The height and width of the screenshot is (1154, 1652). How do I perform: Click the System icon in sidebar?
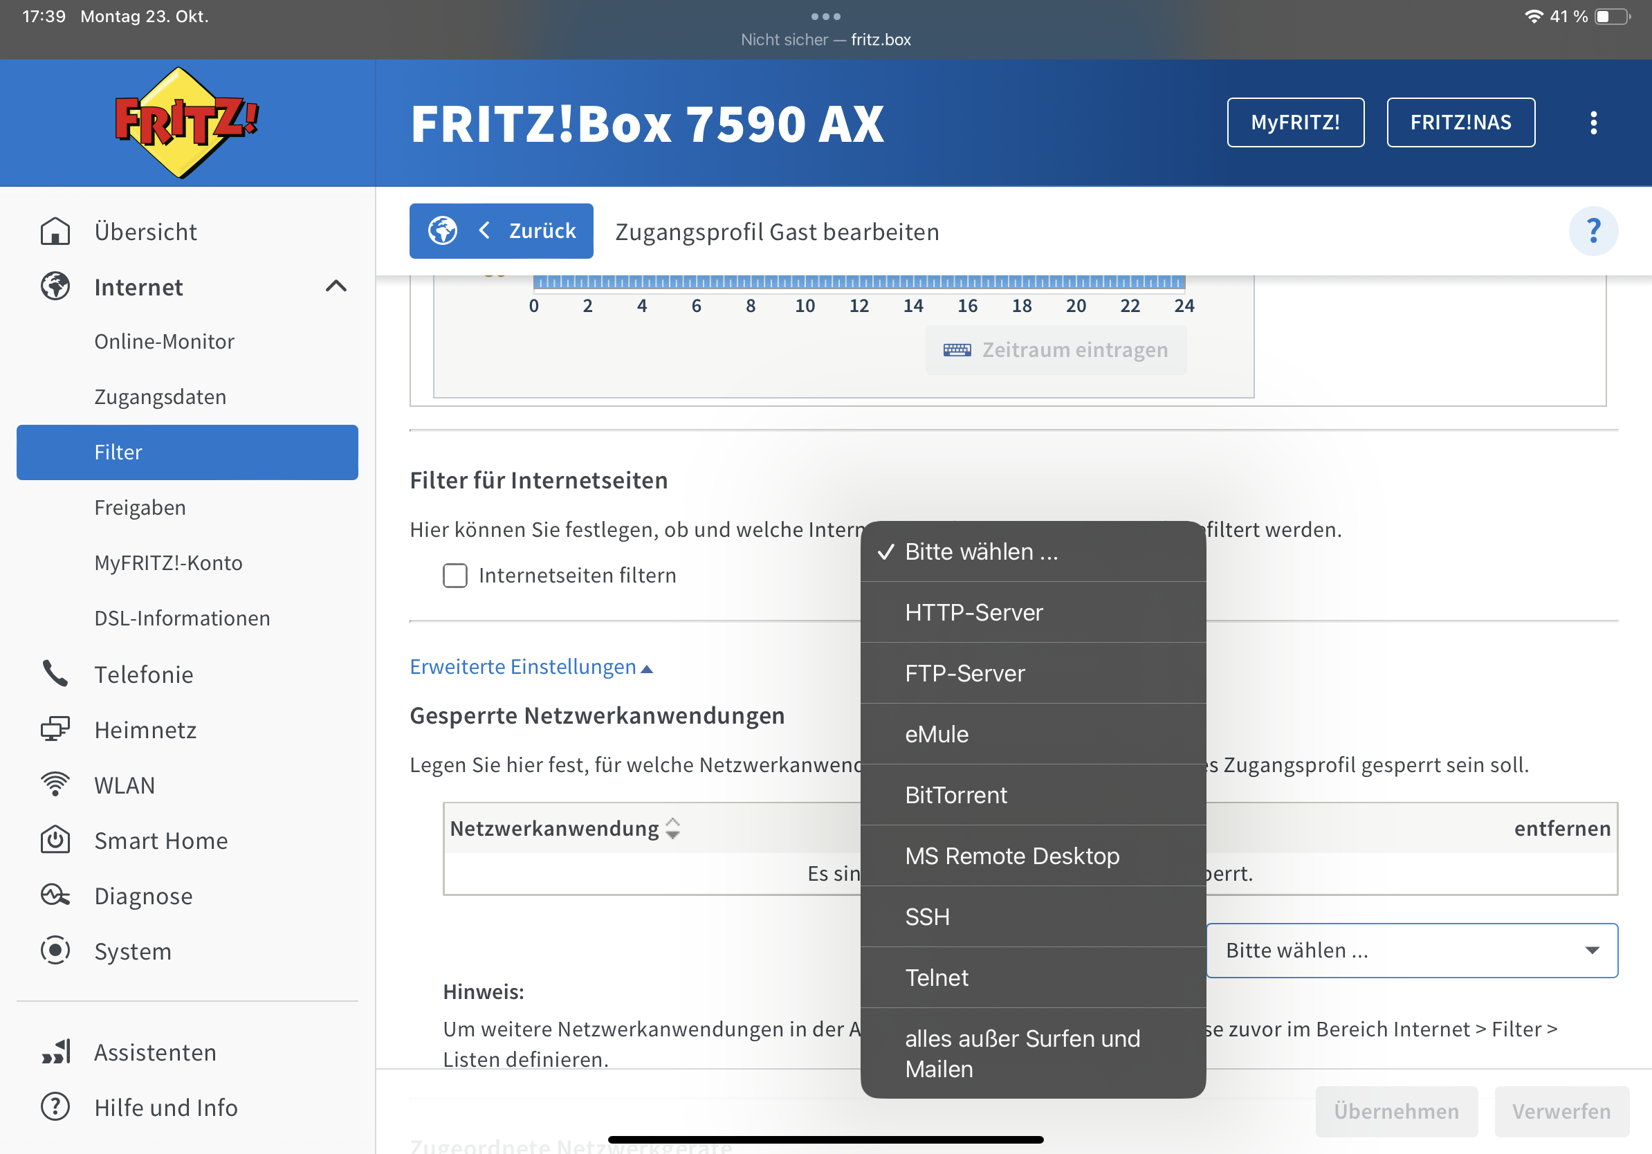point(55,951)
